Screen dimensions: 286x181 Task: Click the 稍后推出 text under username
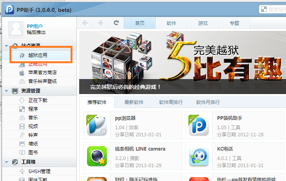(36, 32)
